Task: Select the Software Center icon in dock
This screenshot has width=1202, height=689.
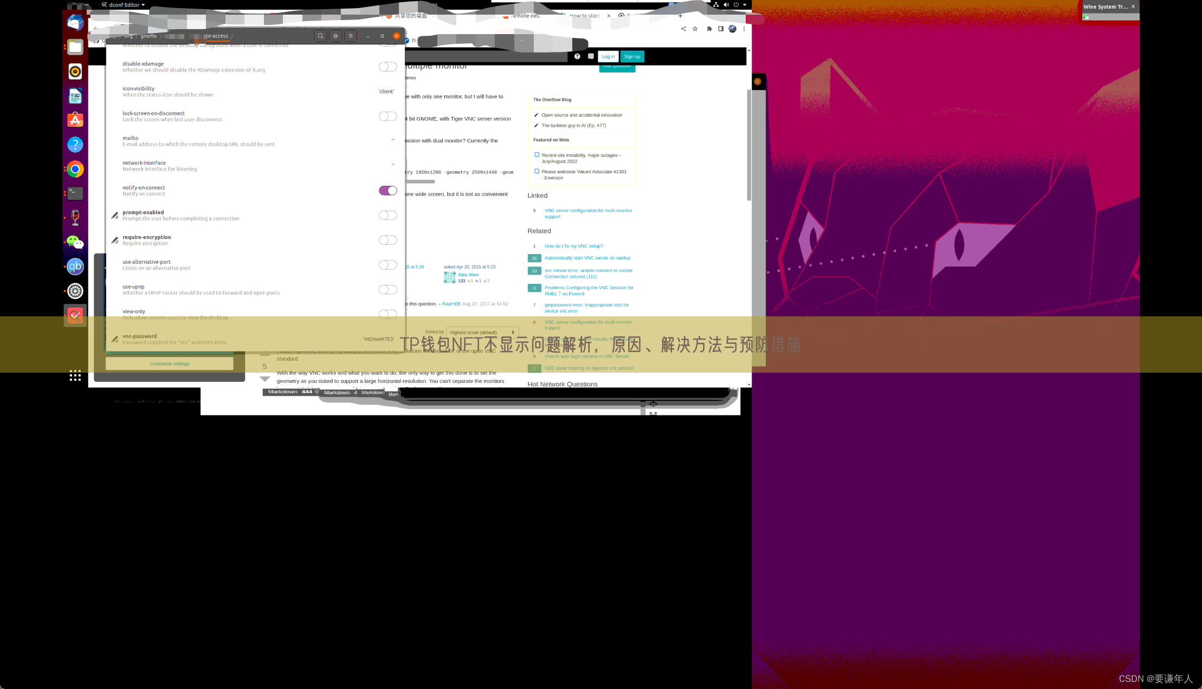Action: point(74,120)
